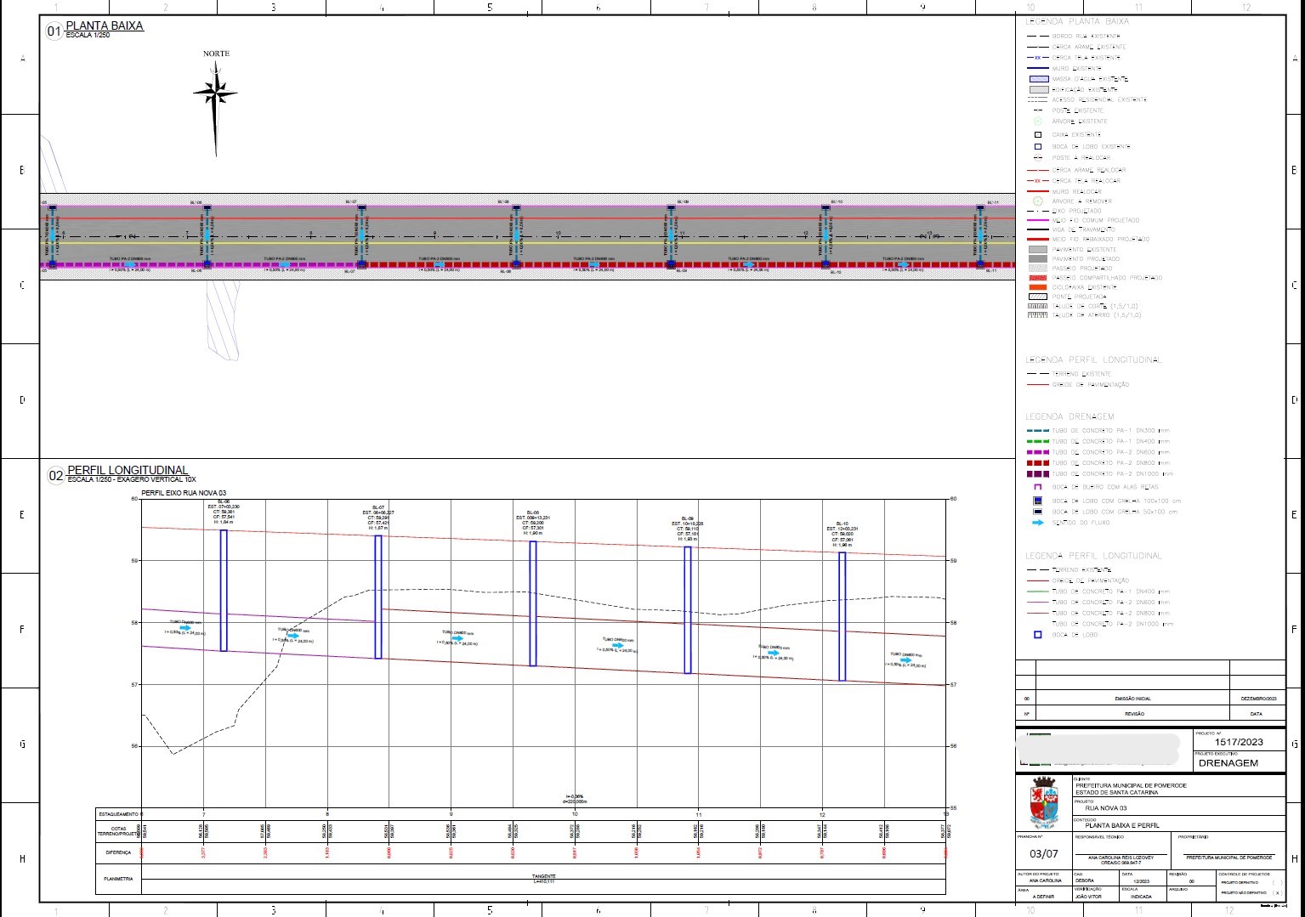Image resolution: width=1305 pixels, height=917 pixels.
Task: Click the 'Ciclofaixa Existente' orange legend swatch
Action: point(1038,287)
